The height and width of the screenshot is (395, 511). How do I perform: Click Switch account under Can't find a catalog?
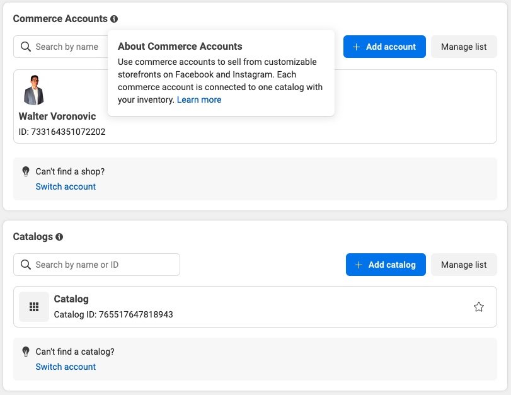point(66,367)
